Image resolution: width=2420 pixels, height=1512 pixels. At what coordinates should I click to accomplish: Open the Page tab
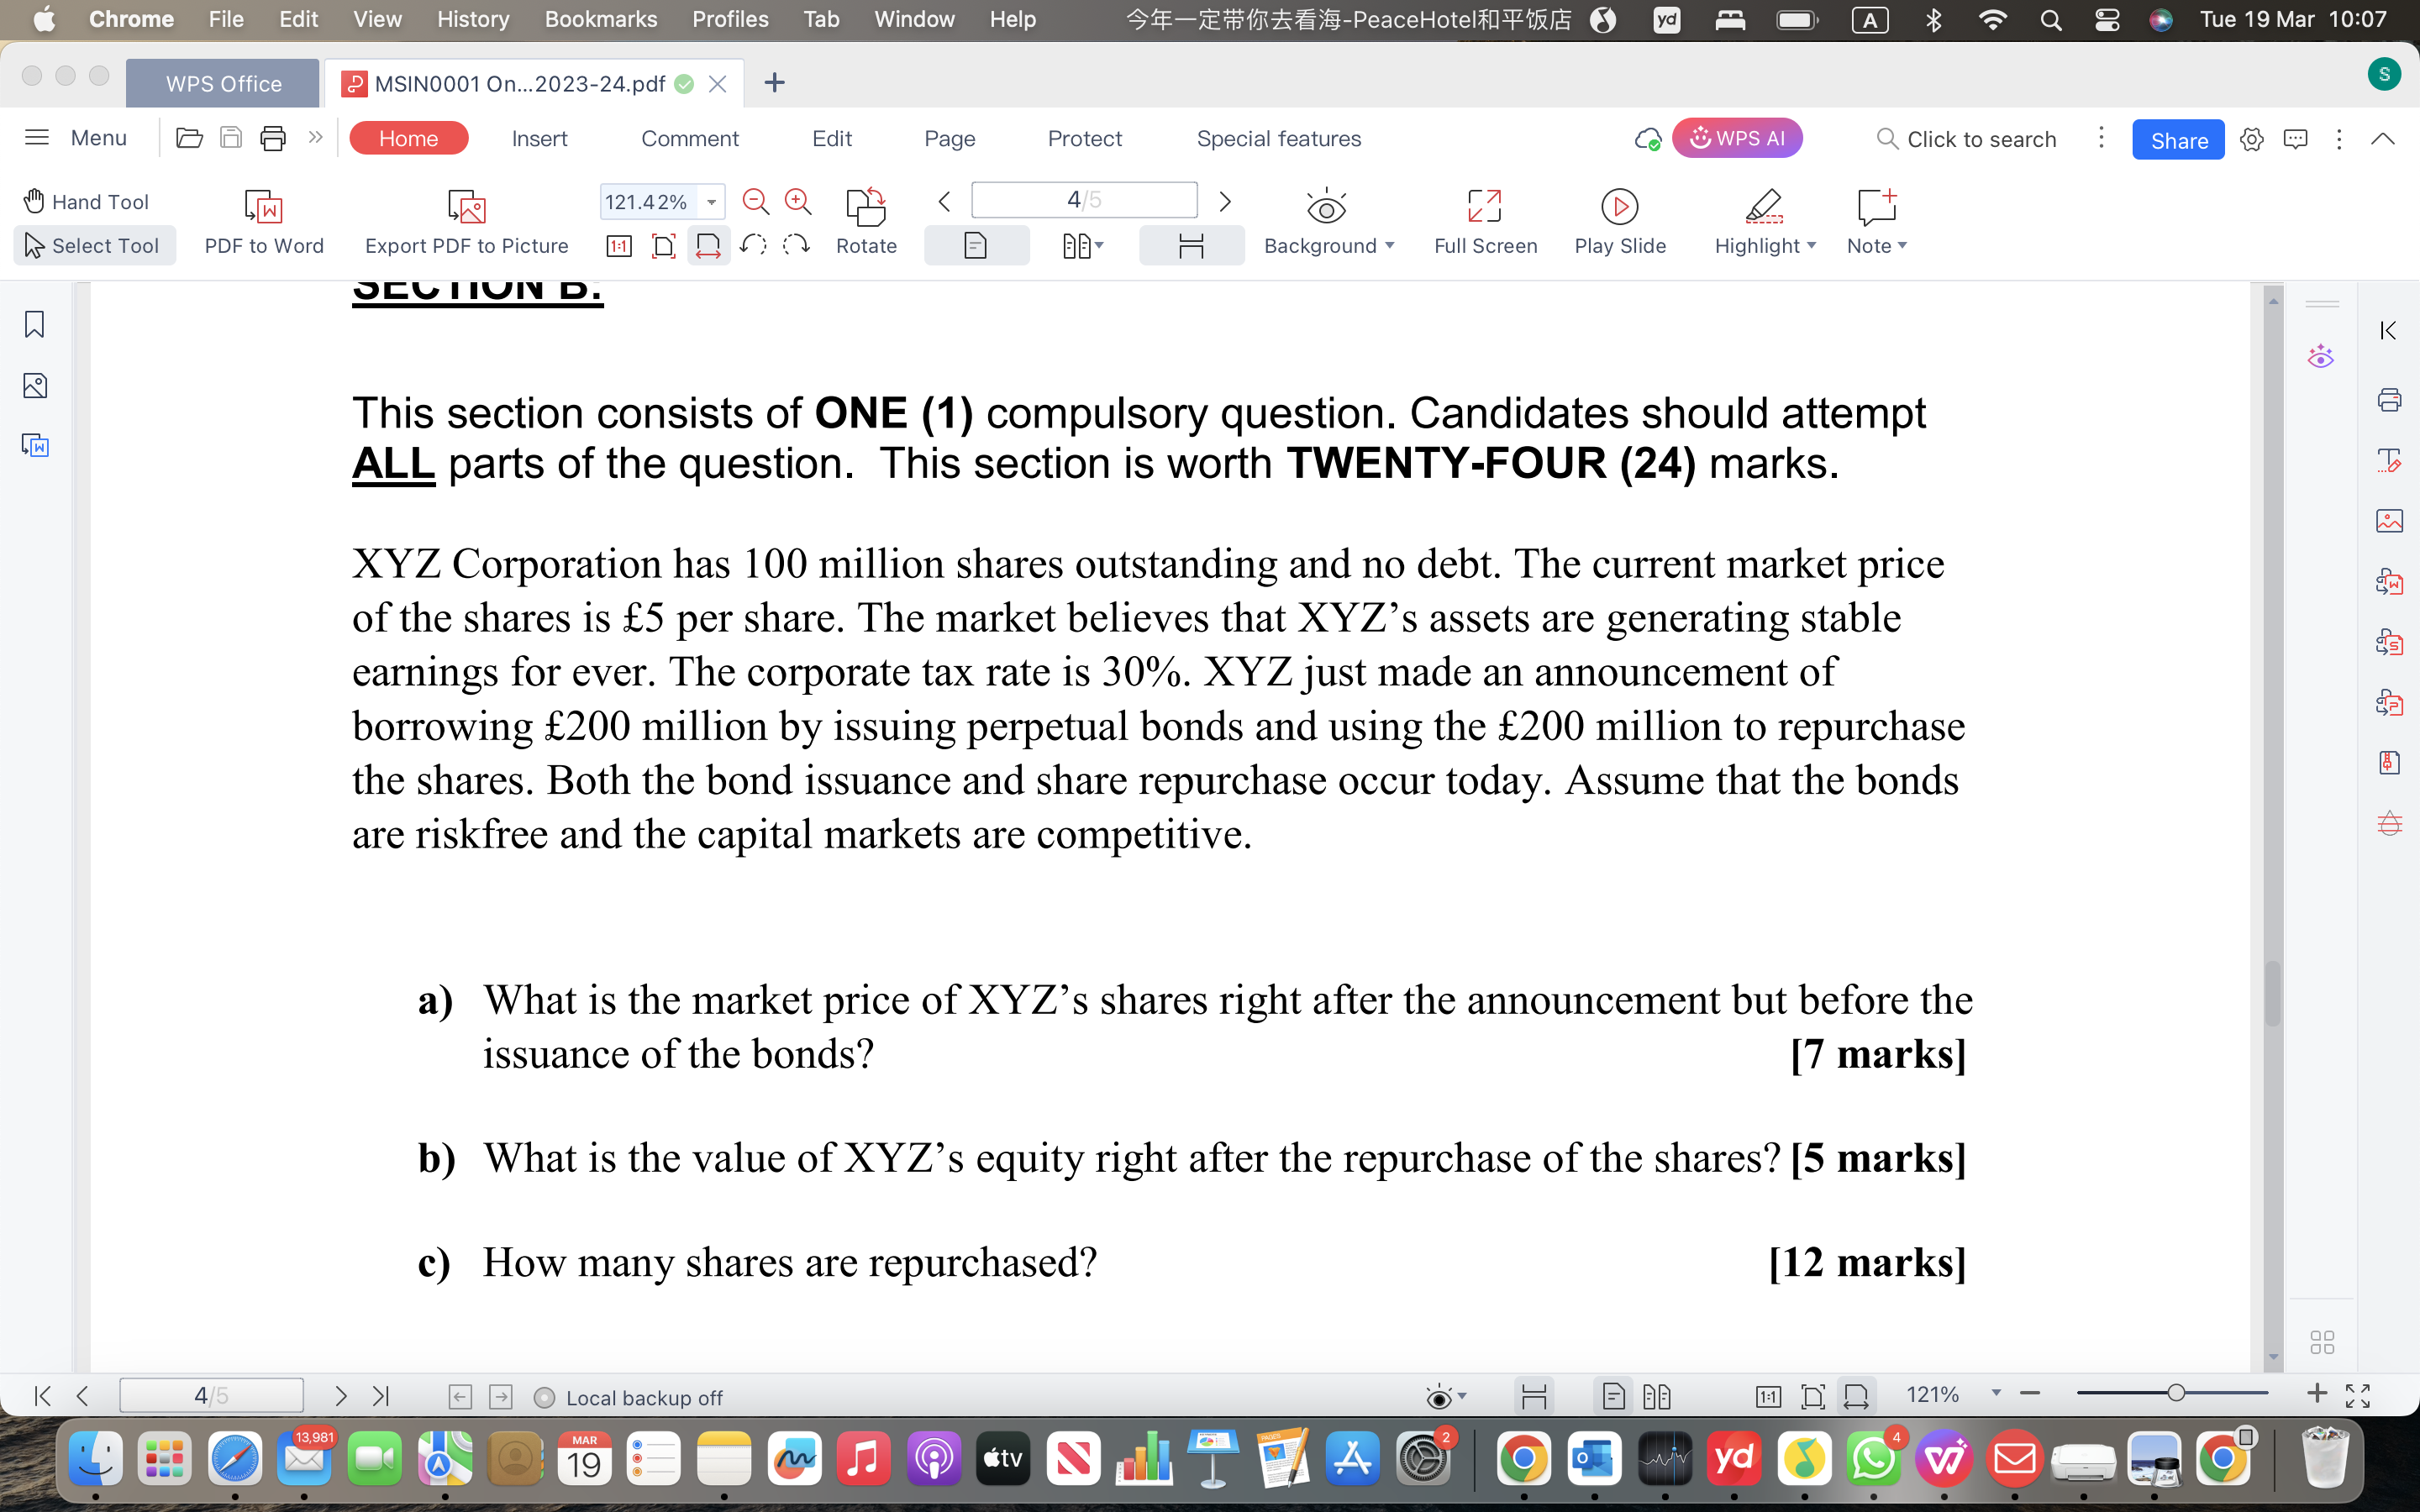[x=950, y=138]
